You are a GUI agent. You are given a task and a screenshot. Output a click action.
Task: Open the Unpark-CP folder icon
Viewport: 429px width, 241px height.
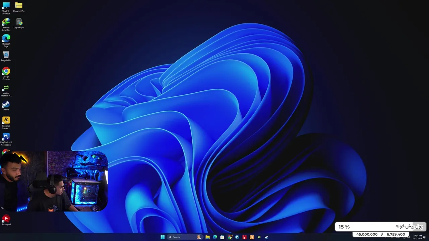pos(19,7)
